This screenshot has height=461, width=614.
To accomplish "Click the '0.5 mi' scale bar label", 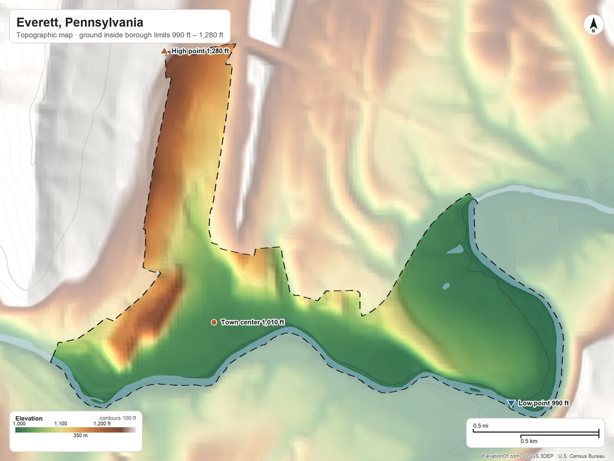I will (x=480, y=426).
